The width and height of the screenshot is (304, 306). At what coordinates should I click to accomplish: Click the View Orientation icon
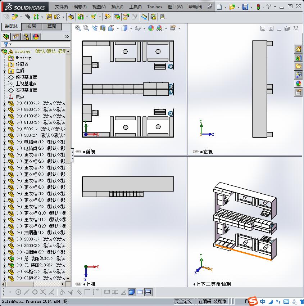[111, 28]
